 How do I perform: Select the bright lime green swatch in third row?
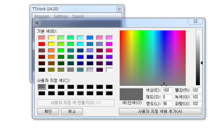pyautogui.click(x=61, y=50)
